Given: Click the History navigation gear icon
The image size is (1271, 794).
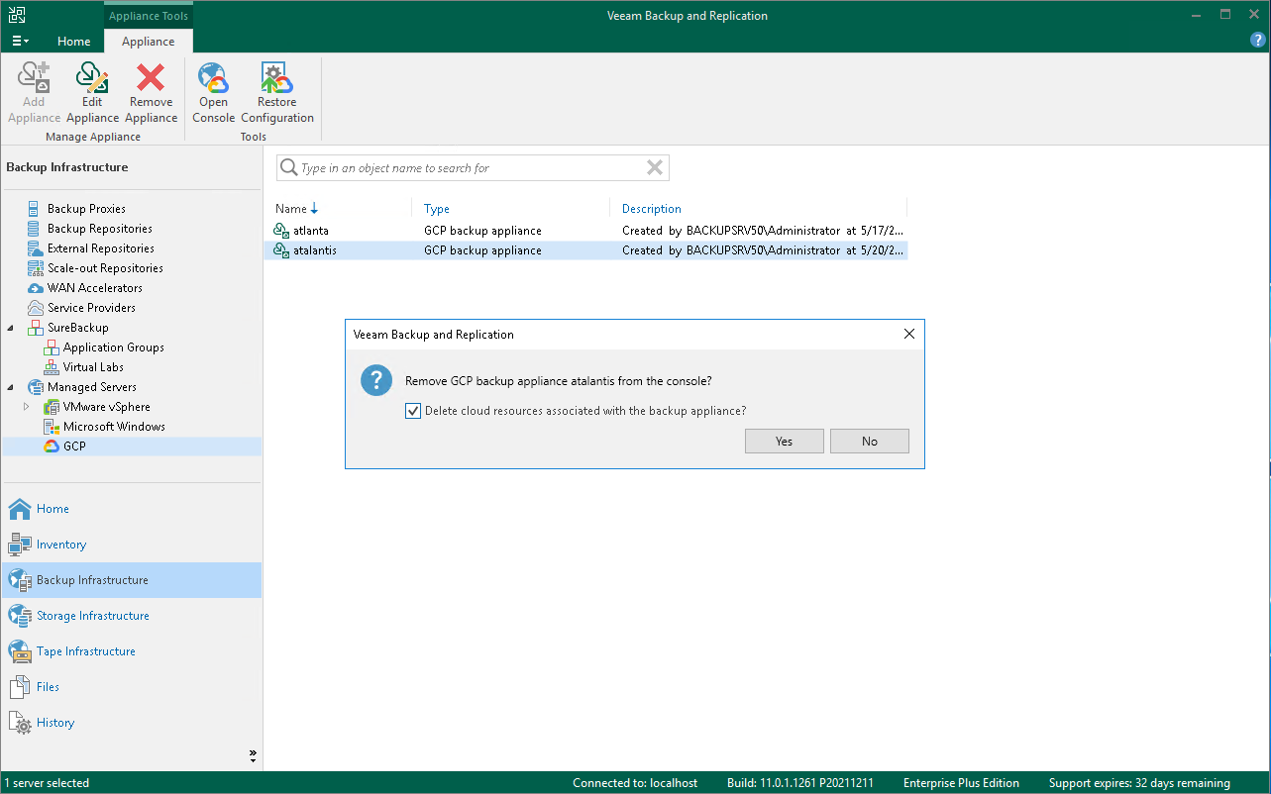Looking at the screenshot, I should click(x=20, y=723).
